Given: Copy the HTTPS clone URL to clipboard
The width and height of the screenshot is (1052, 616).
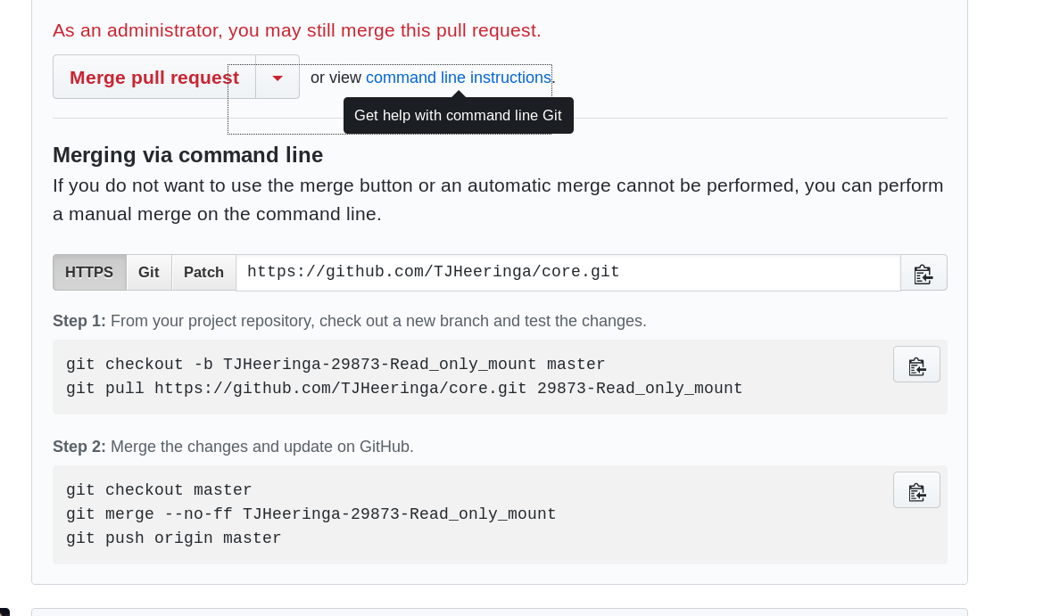Looking at the screenshot, I should click(924, 273).
